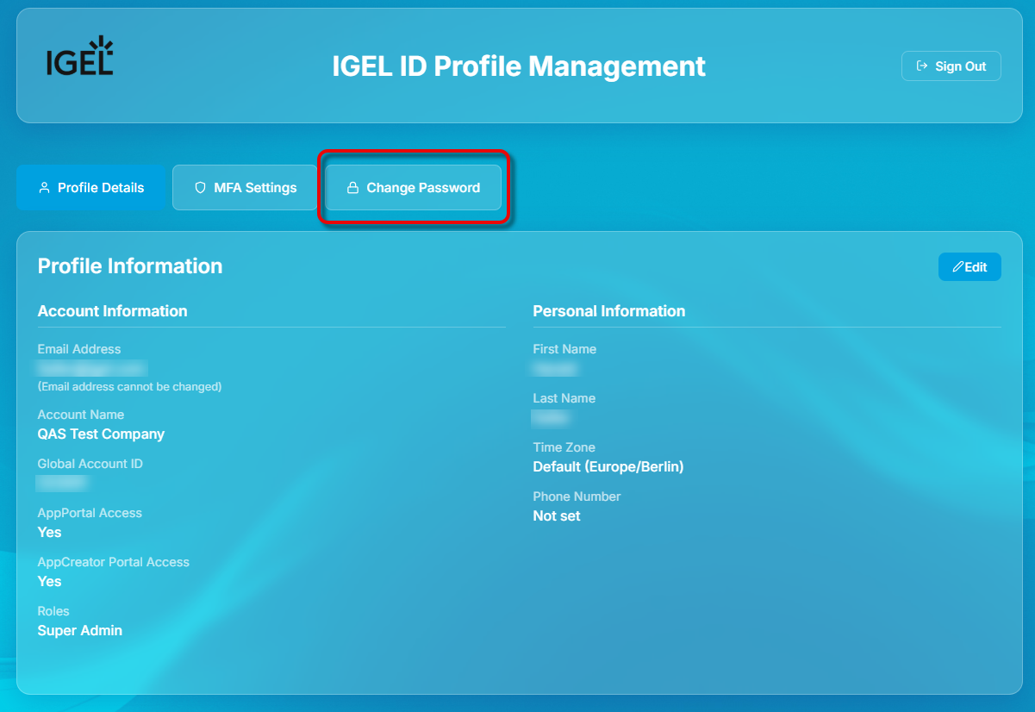Click the Profile Information heading
Viewport: 1035px width, 712px height.
[x=130, y=265]
